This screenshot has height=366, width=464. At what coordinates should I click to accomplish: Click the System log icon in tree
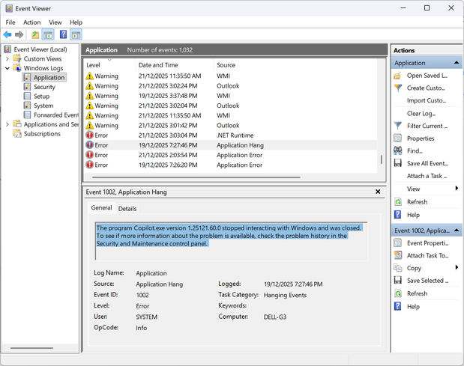27,106
